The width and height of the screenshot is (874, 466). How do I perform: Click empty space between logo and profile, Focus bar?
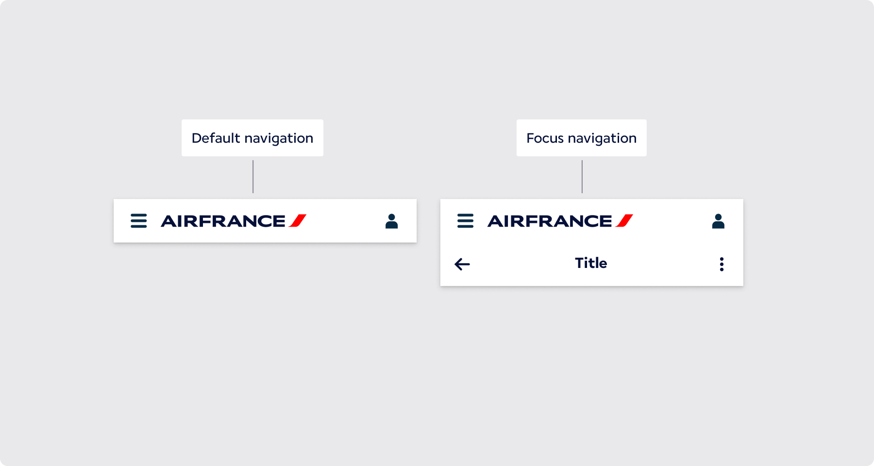click(672, 221)
